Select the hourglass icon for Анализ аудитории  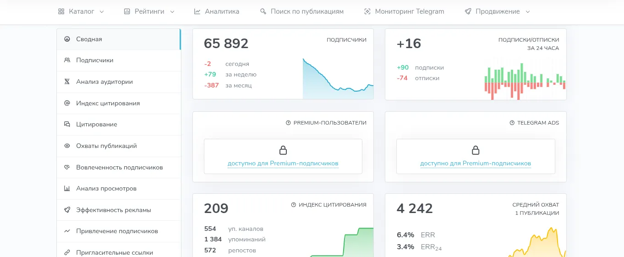click(67, 82)
